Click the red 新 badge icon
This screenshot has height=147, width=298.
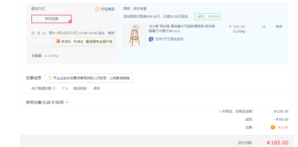tap(58, 42)
